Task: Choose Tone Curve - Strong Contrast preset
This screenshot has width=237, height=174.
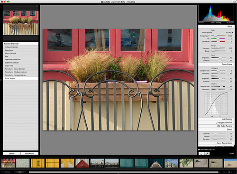Action: [20, 75]
